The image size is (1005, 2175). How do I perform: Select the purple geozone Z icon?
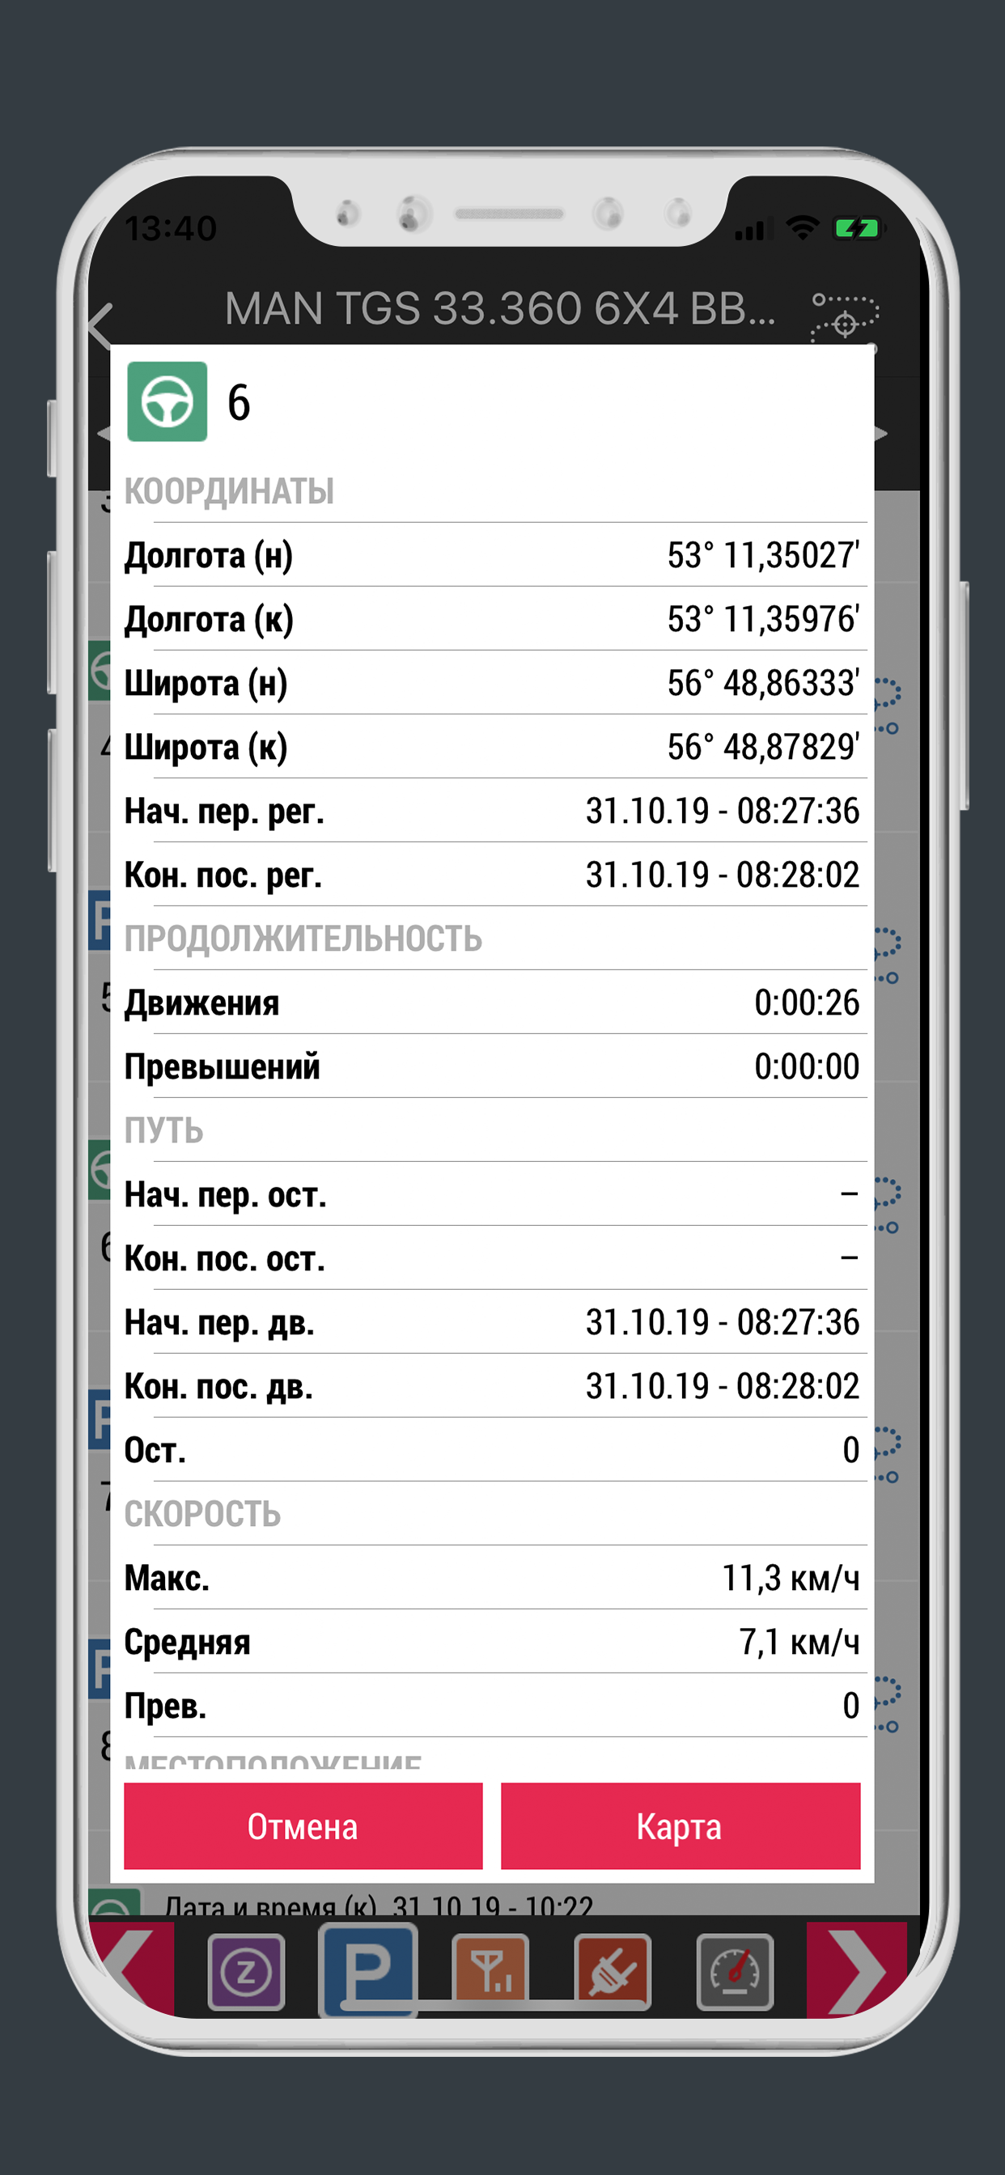point(247,1973)
